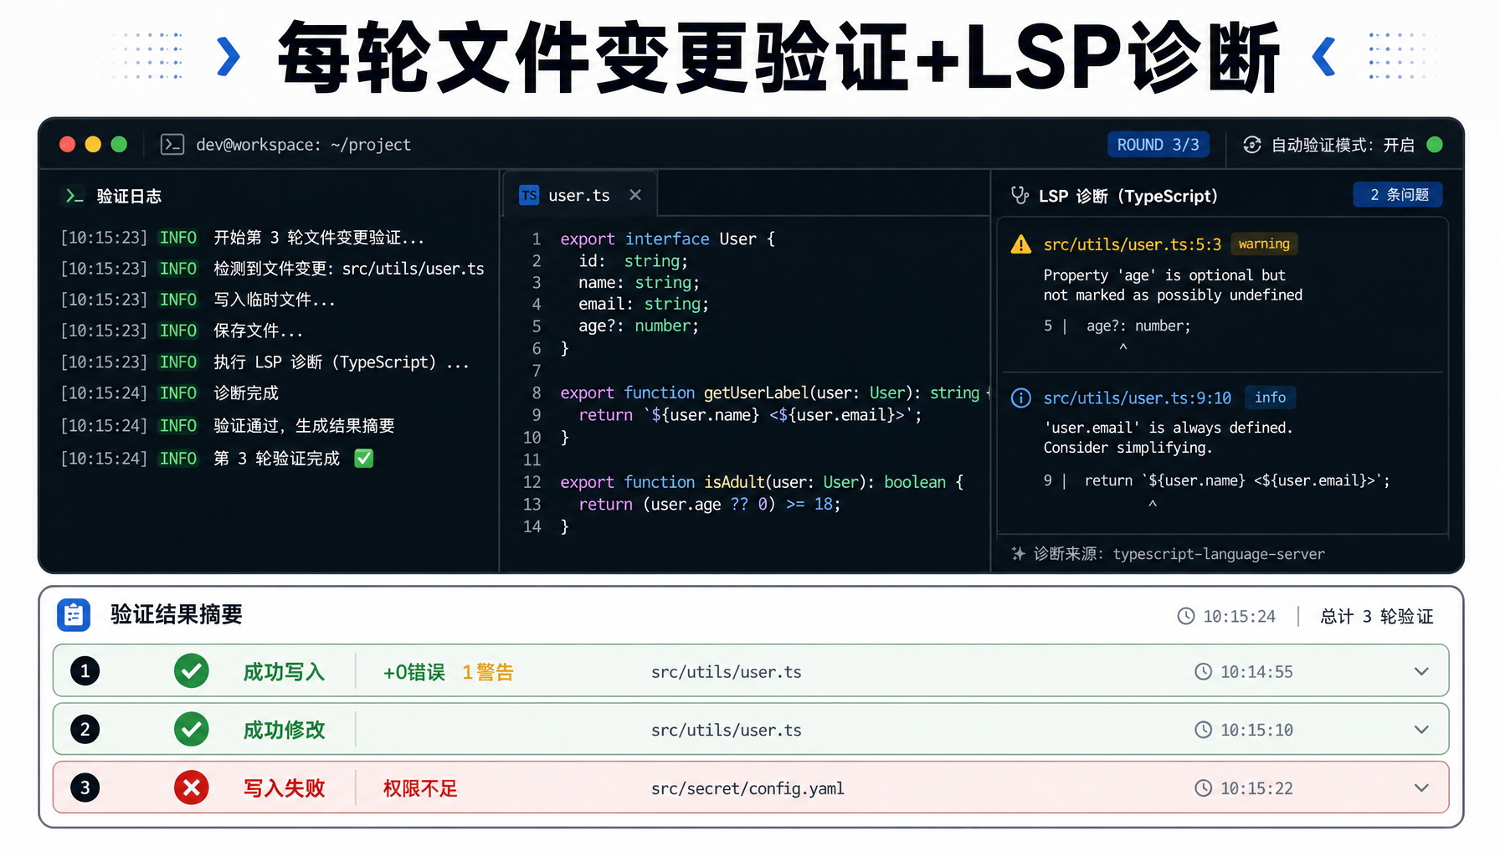The width and height of the screenshot is (1500, 857).
Task: Click the green window maximize dot
Action: (119, 145)
